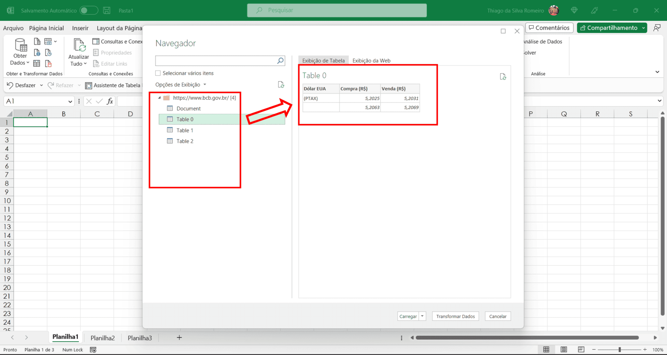Switch to page layout view in status bar

(564, 349)
